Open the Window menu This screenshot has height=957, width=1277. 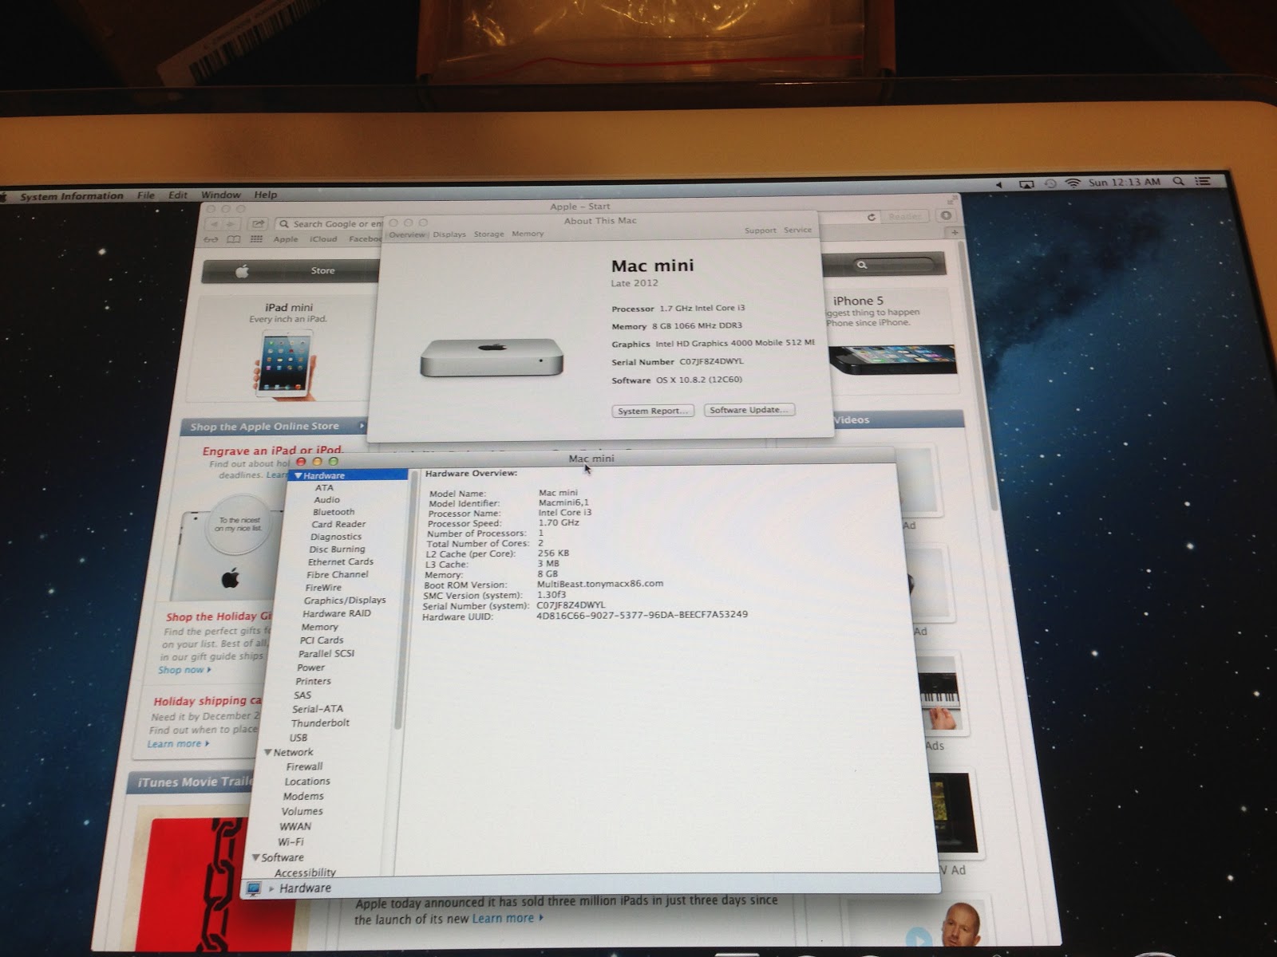[x=220, y=195]
